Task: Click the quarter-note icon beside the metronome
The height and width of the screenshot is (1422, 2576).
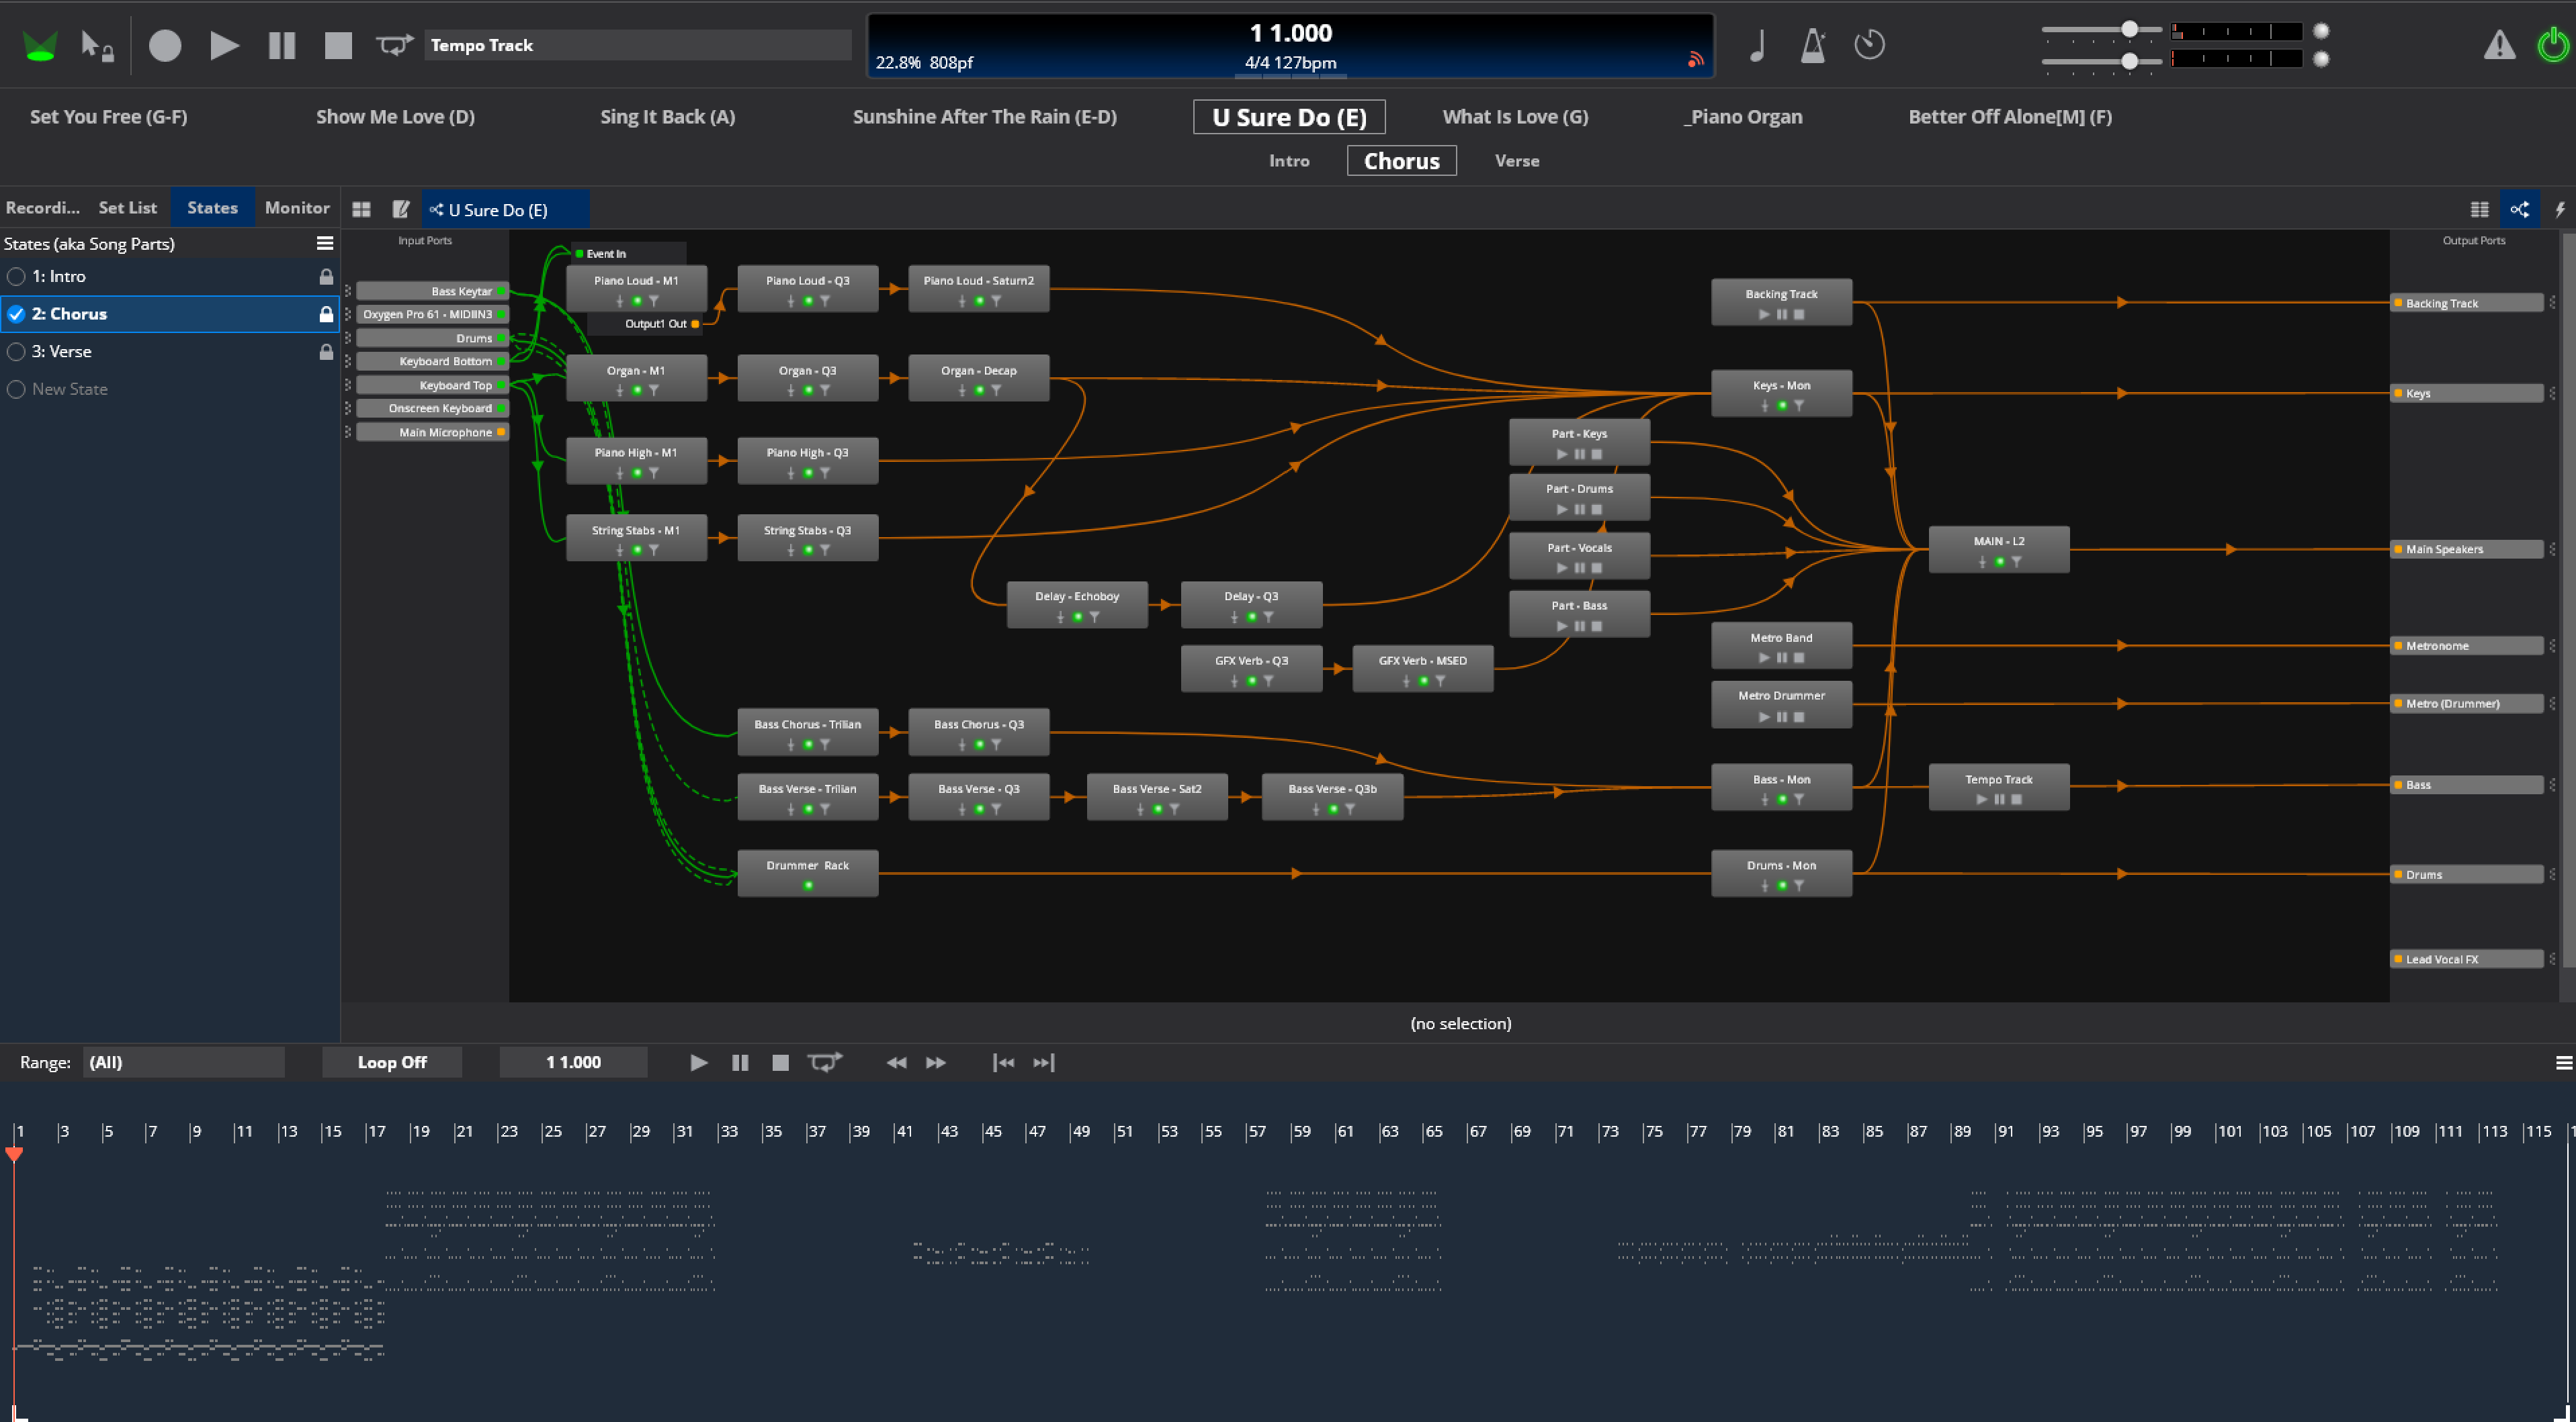Action: [x=1757, y=45]
